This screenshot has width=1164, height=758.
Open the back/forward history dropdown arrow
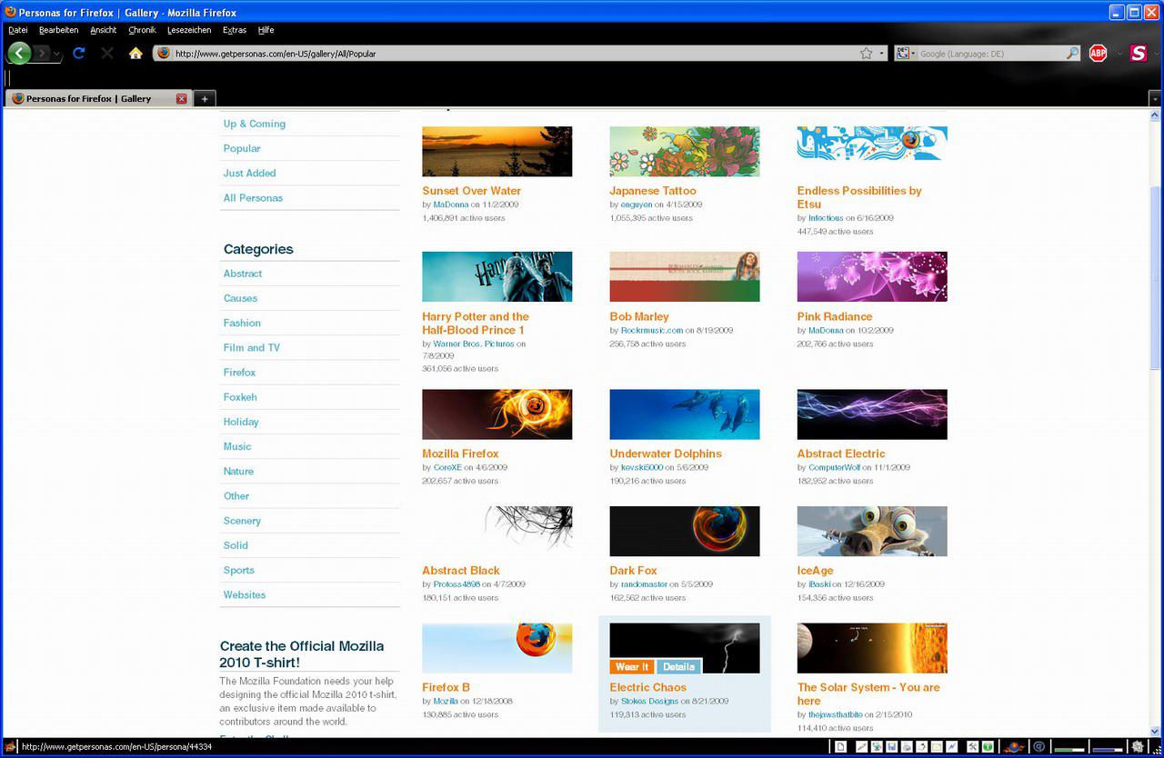(57, 55)
